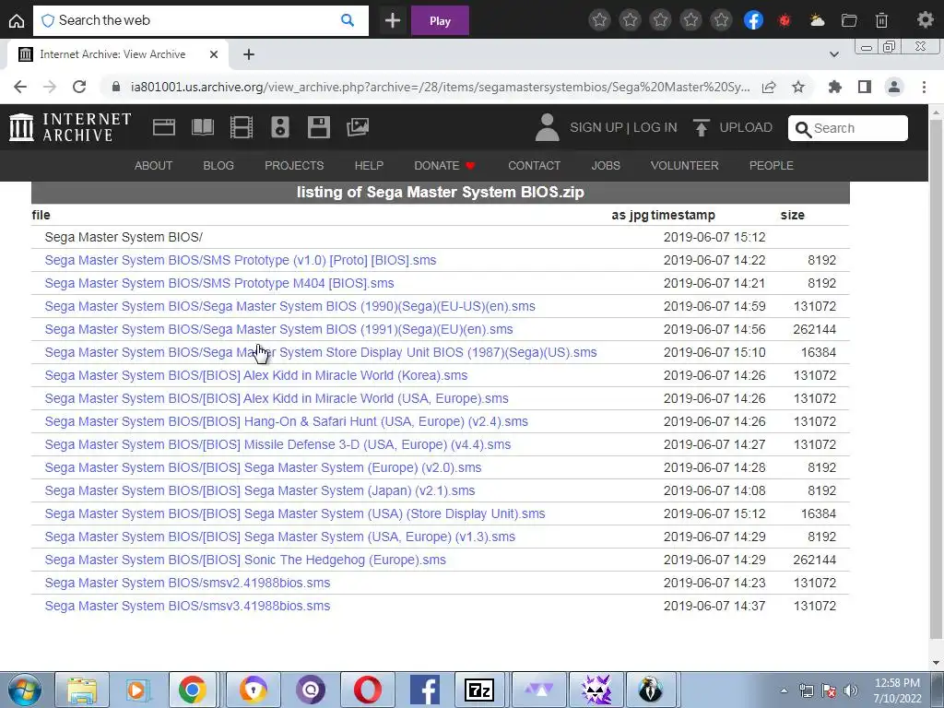Close the Internet Archive tab
Screen dimensions: 944x708
[214, 54]
